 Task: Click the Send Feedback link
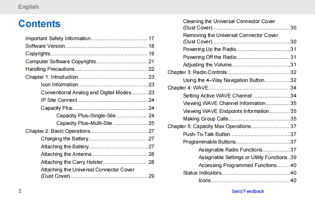tap(247, 191)
